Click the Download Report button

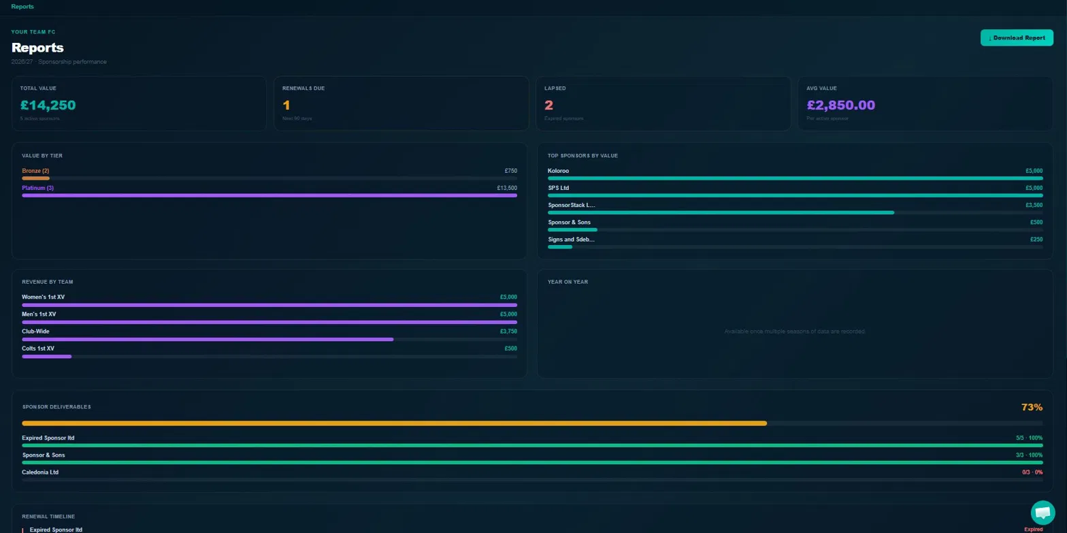point(1017,38)
